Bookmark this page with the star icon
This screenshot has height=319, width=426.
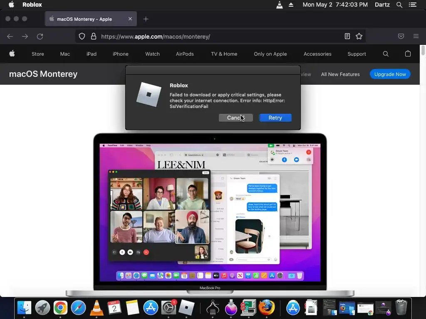pos(359,37)
